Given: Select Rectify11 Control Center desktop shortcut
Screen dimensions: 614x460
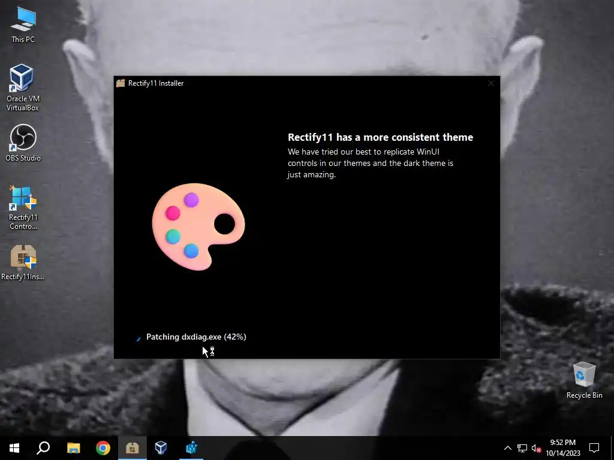Looking at the screenshot, I should click(23, 208).
